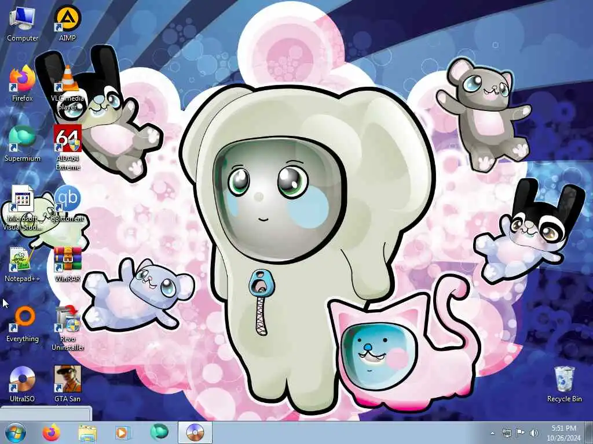This screenshot has height=444, width=593.
Task: Show hidden tray icons arrow
Action: click(x=492, y=434)
